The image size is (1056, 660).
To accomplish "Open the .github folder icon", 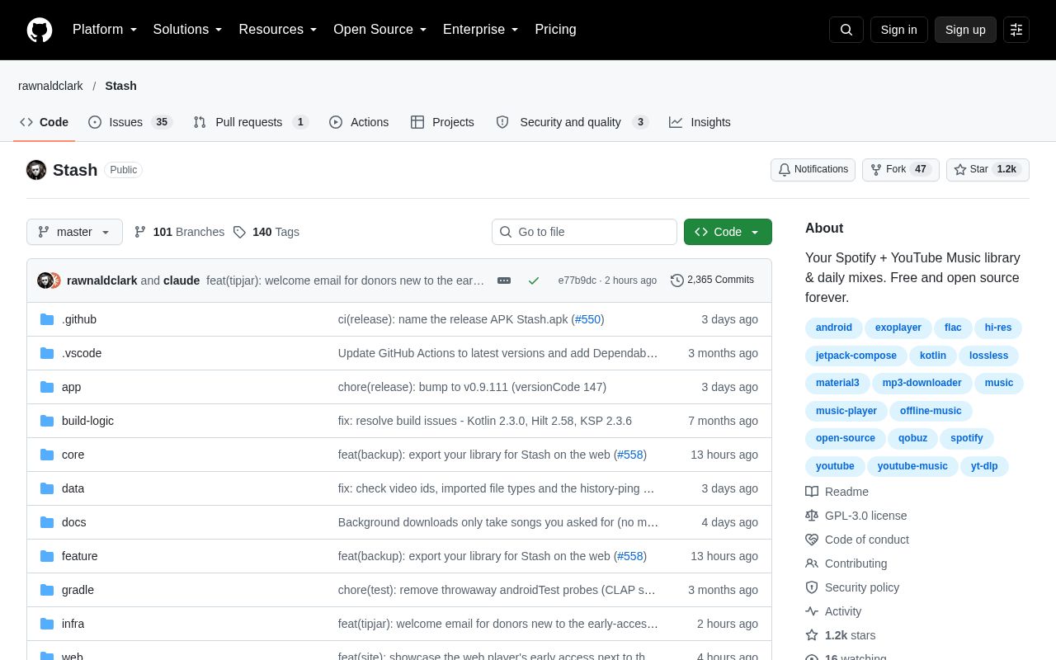I will pos(47,319).
